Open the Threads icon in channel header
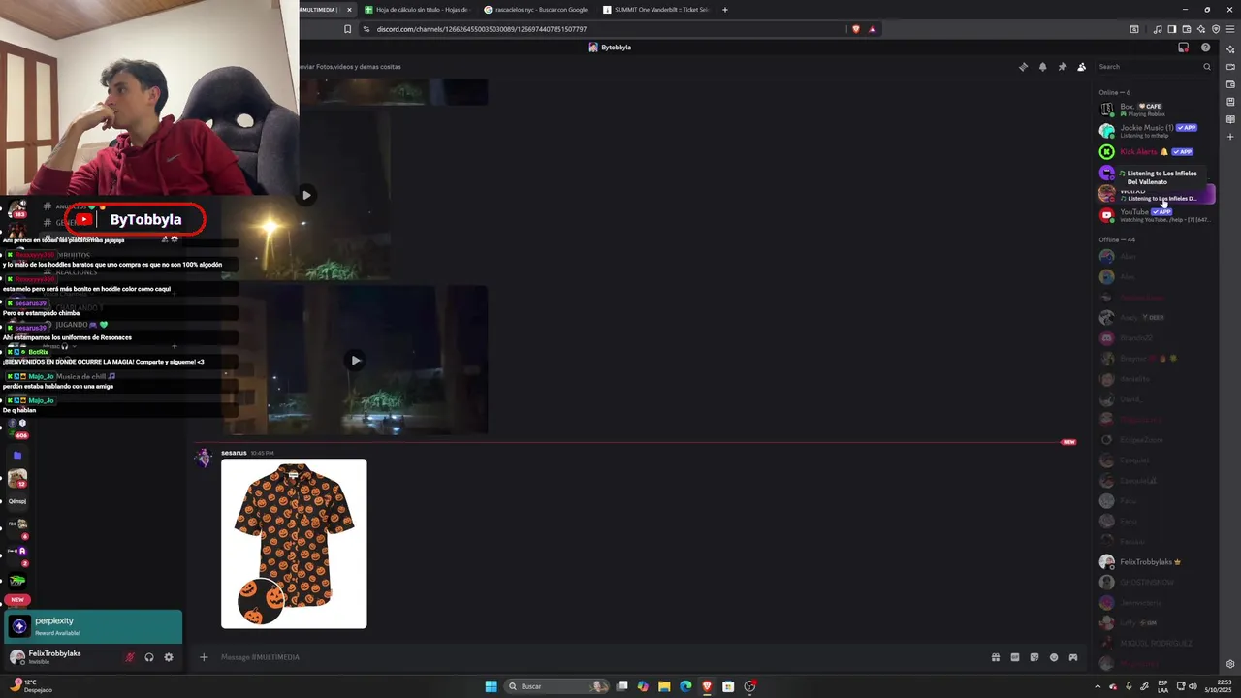 coord(1023,67)
